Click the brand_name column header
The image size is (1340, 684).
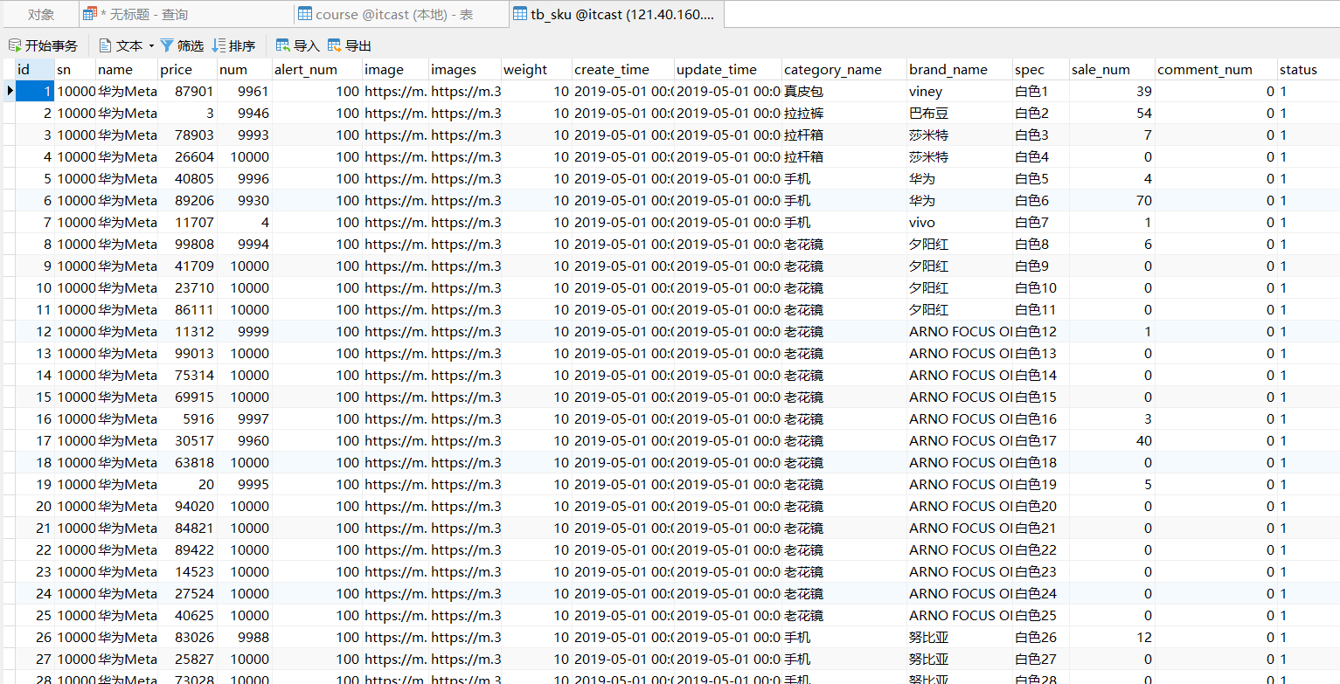tap(960, 70)
